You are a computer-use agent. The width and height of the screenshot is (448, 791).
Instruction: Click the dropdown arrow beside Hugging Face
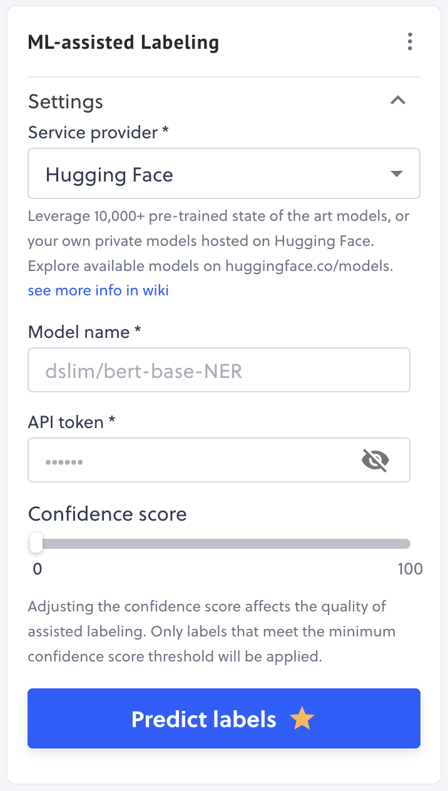pyautogui.click(x=396, y=174)
